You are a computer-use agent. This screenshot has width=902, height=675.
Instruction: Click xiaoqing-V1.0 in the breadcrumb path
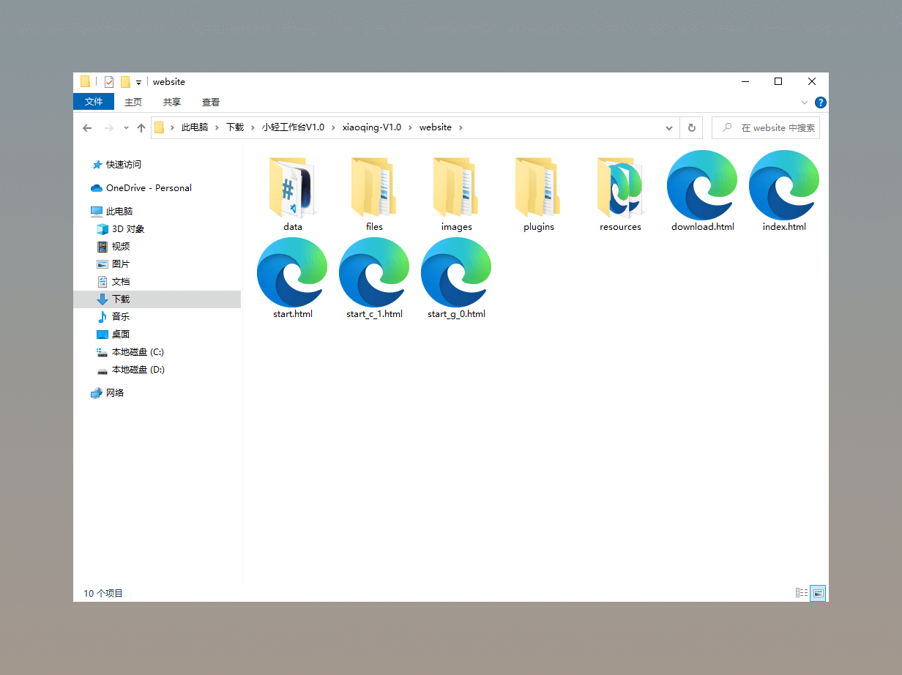[x=372, y=127]
